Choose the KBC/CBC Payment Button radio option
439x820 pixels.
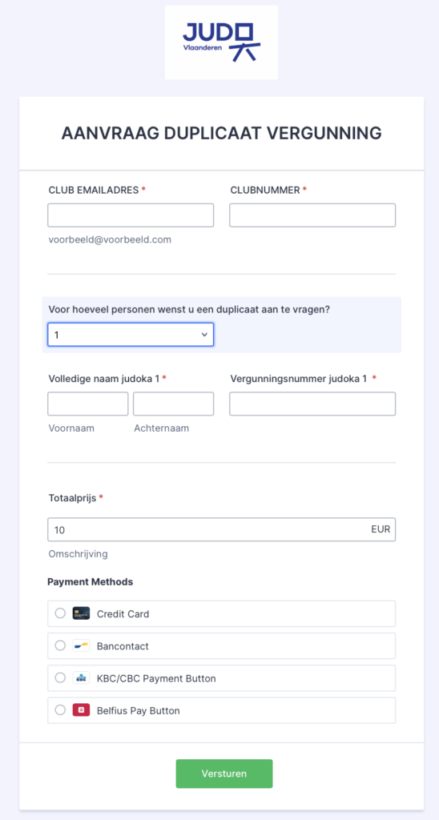click(60, 678)
